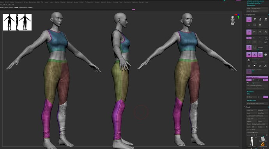This screenshot has width=269, height=149.
Task: Select the Scale mode icon in Transform
Action: click(x=260, y=19)
